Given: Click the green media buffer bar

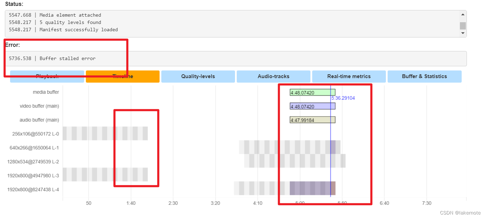Looking at the screenshot, I should pos(313,92).
